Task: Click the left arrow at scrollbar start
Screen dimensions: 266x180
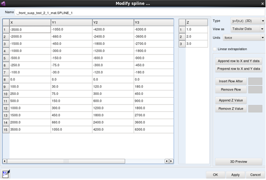Action: click(5, 161)
